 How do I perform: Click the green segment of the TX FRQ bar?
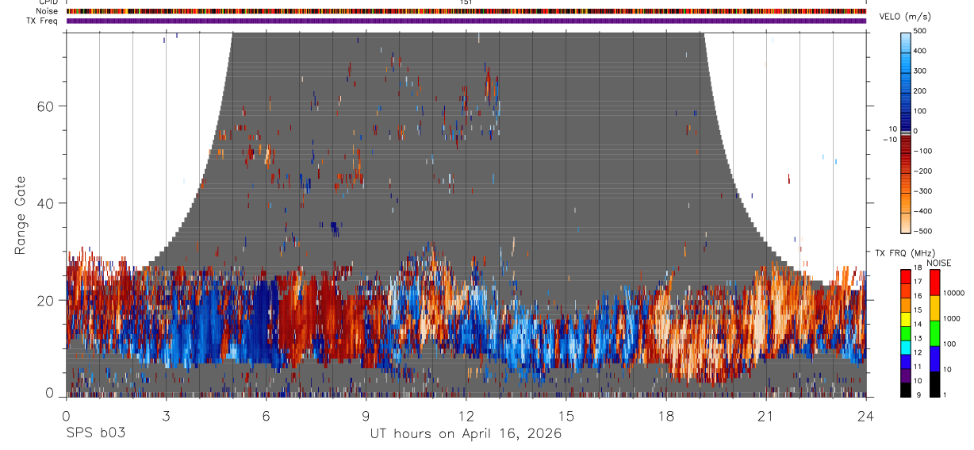click(906, 333)
